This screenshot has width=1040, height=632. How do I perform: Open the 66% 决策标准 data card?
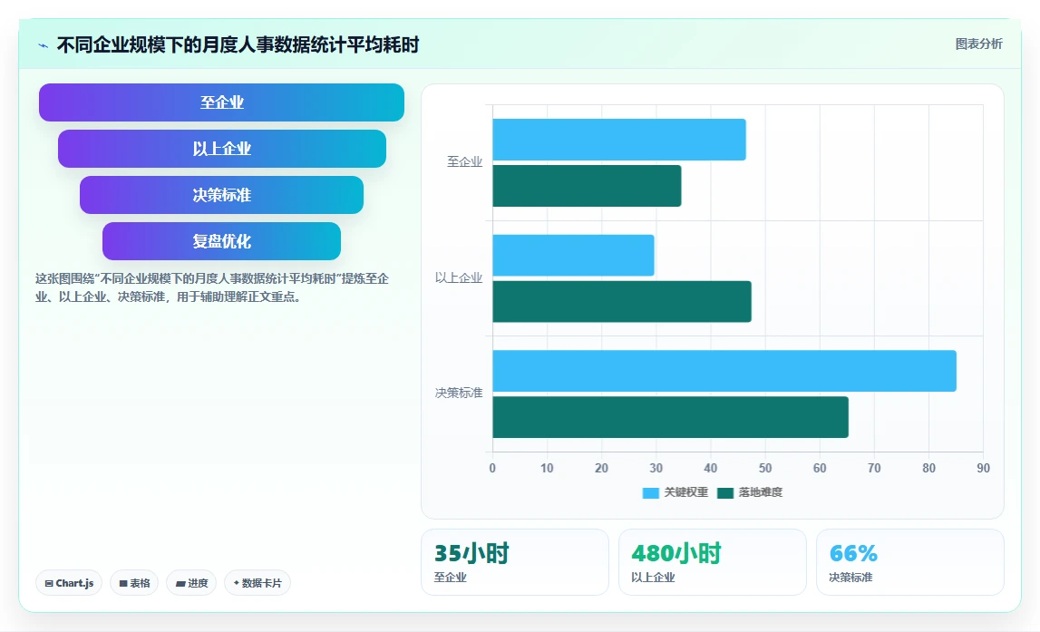point(910,562)
